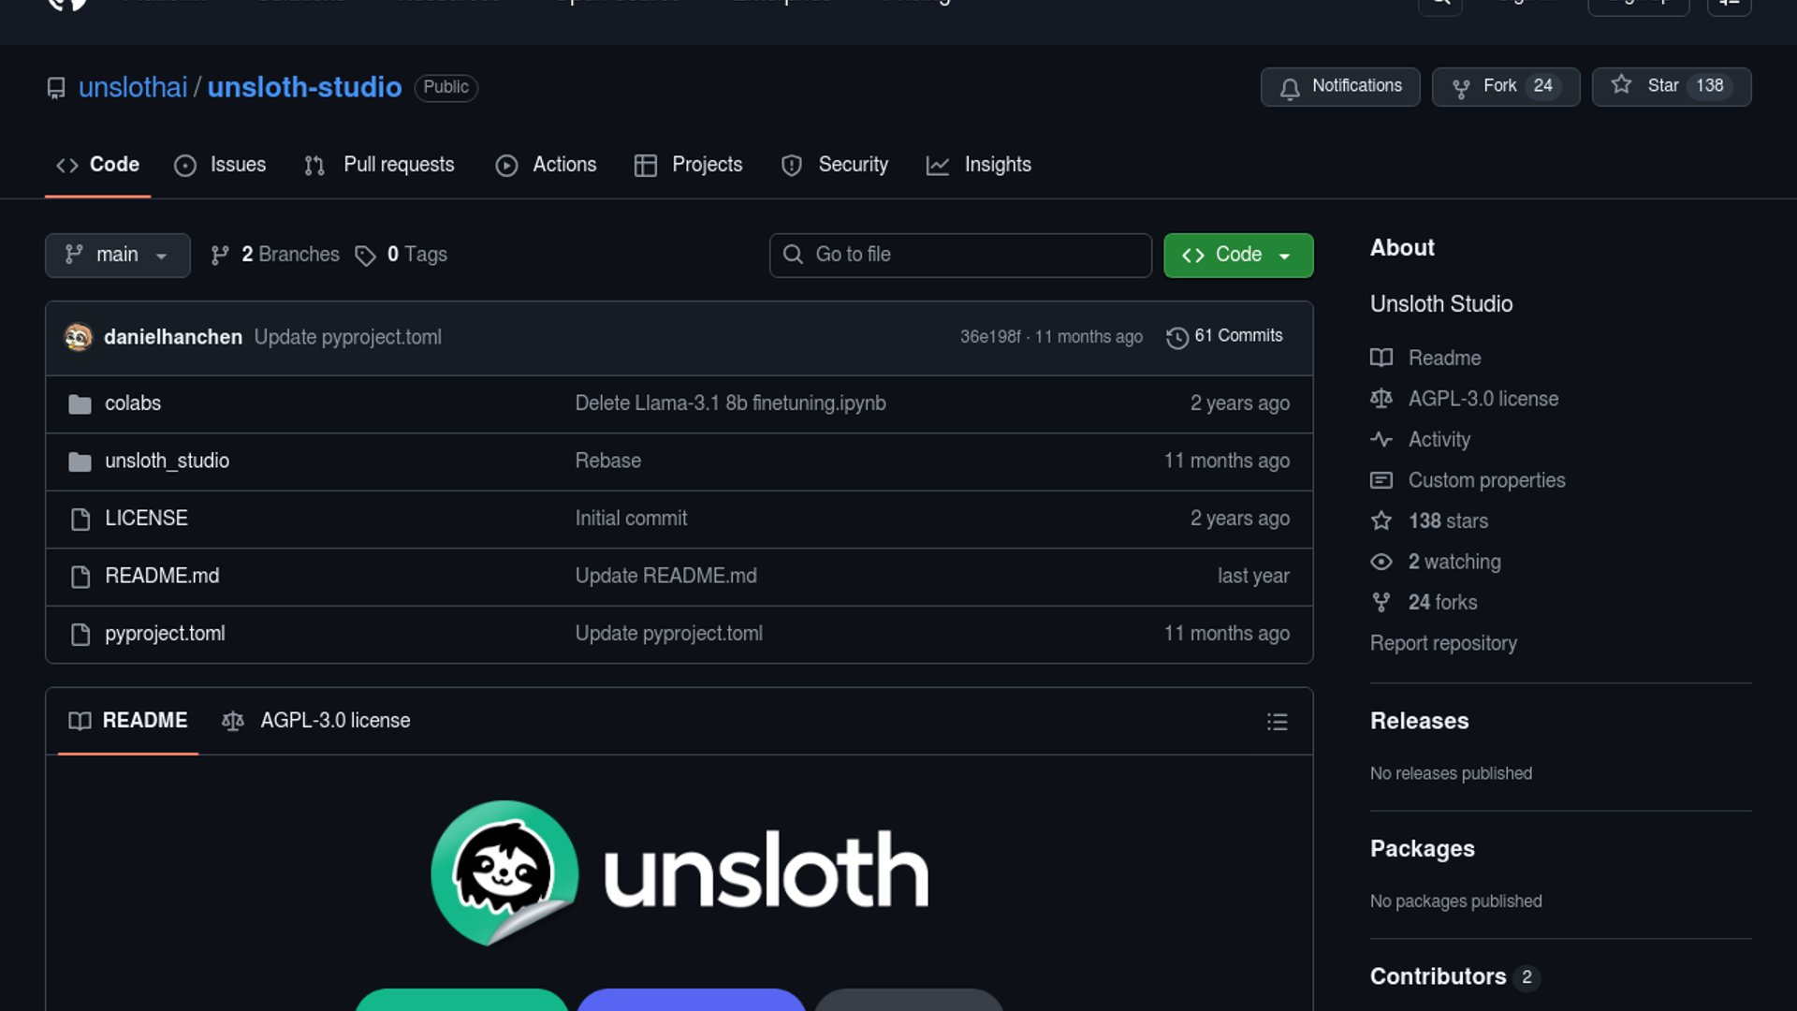Screen dimensions: 1797x1011
Task: Click the tag icon for Tags
Action: click(x=365, y=256)
